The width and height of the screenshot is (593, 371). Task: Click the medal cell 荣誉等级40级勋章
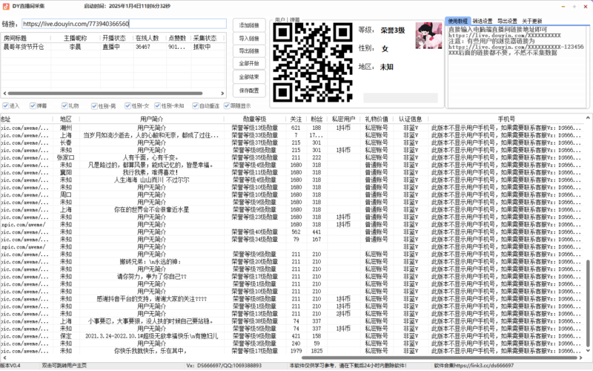pyautogui.click(x=254, y=232)
